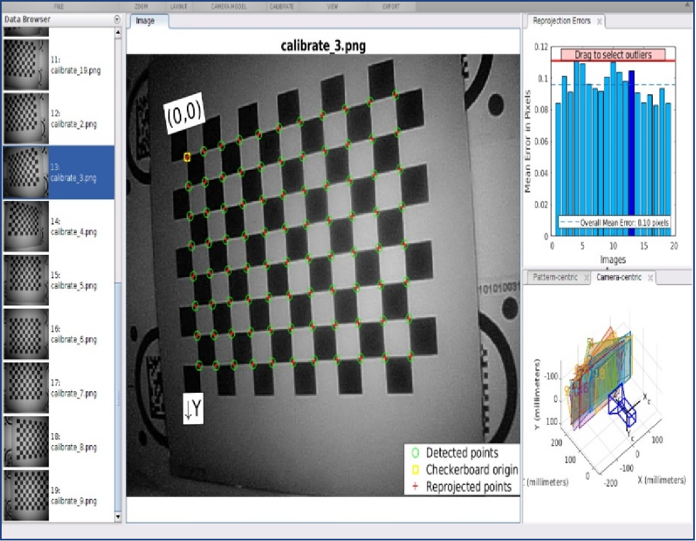Viewport: 696px width, 541px height.
Task: Select the calibrate_2.png thumbnail
Action: point(26,118)
